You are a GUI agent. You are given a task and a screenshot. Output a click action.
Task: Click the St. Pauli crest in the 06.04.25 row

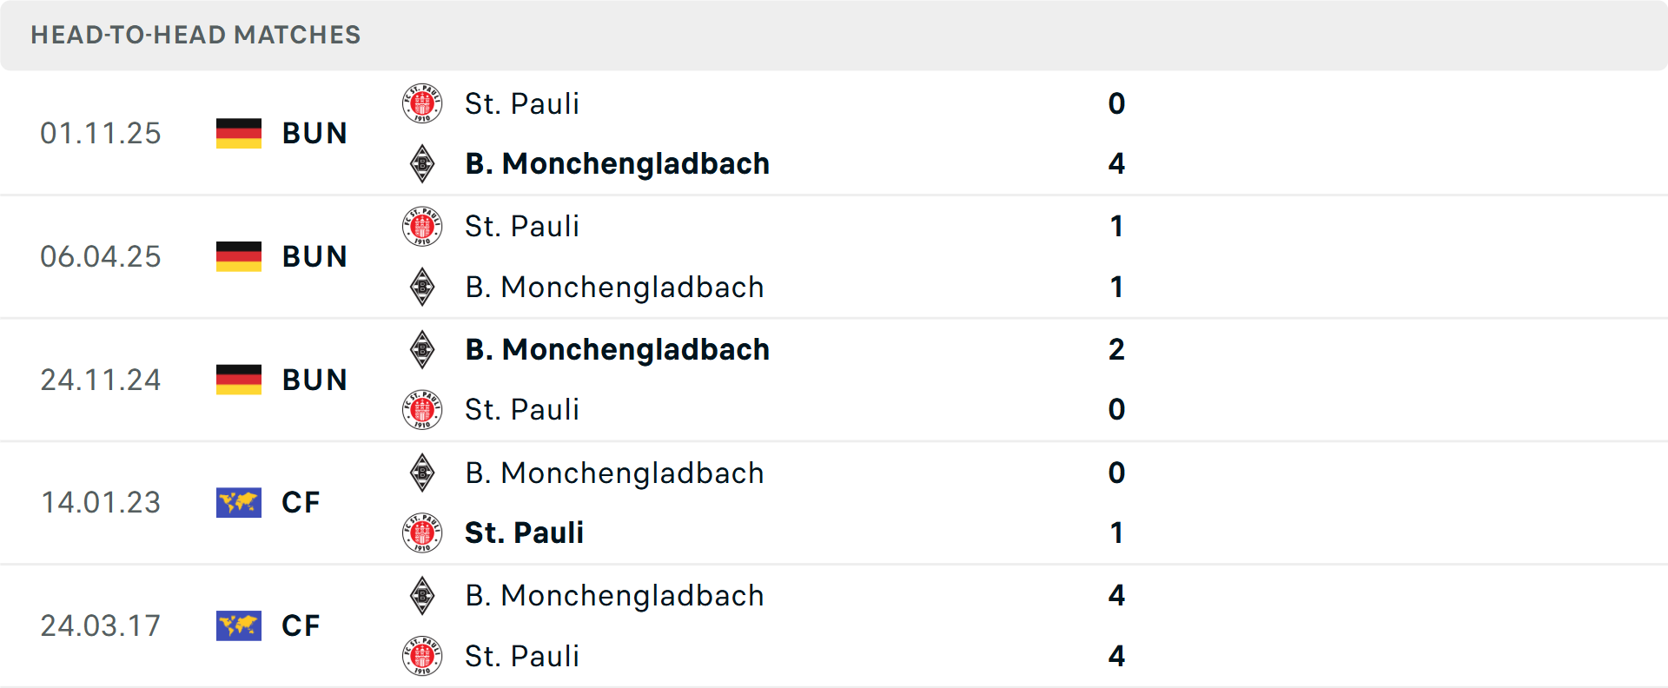click(423, 226)
